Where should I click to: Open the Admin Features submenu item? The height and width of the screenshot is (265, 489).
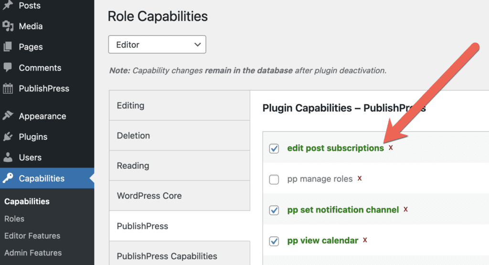click(x=33, y=253)
